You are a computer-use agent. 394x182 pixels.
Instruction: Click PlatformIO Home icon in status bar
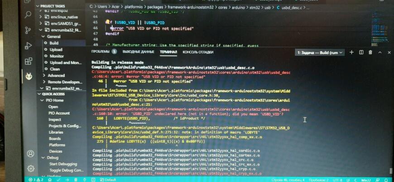[50, 180]
